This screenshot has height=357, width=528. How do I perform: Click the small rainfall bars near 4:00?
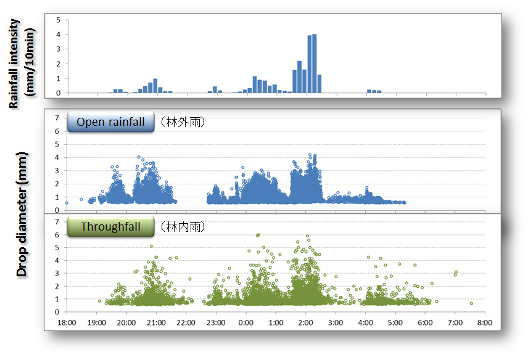(374, 91)
